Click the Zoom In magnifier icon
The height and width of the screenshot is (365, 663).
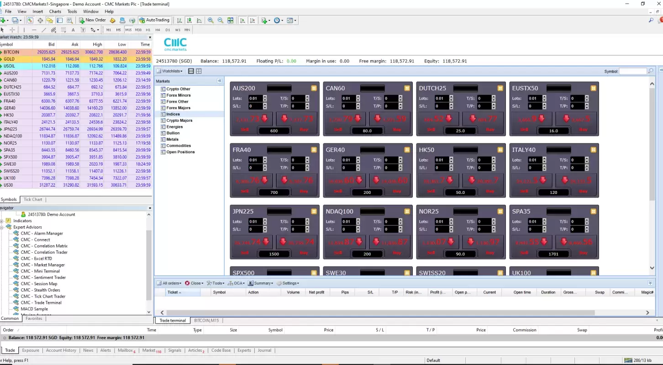point(210,21)
